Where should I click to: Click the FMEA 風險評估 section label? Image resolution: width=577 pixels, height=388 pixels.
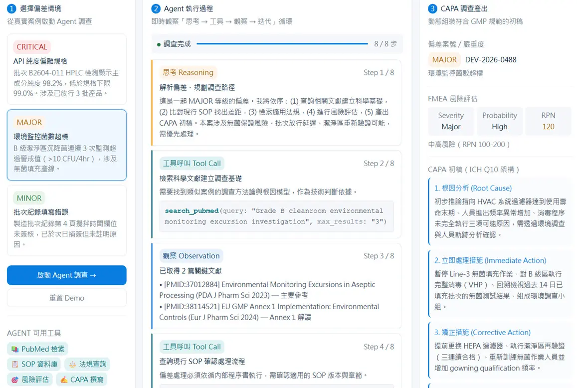coord(453,99)
